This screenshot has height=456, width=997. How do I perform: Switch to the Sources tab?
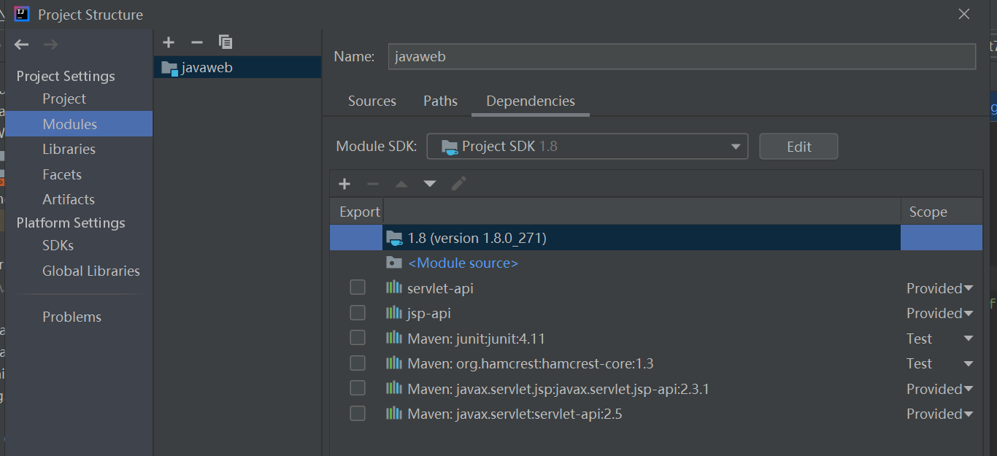(x=372, y=101)
